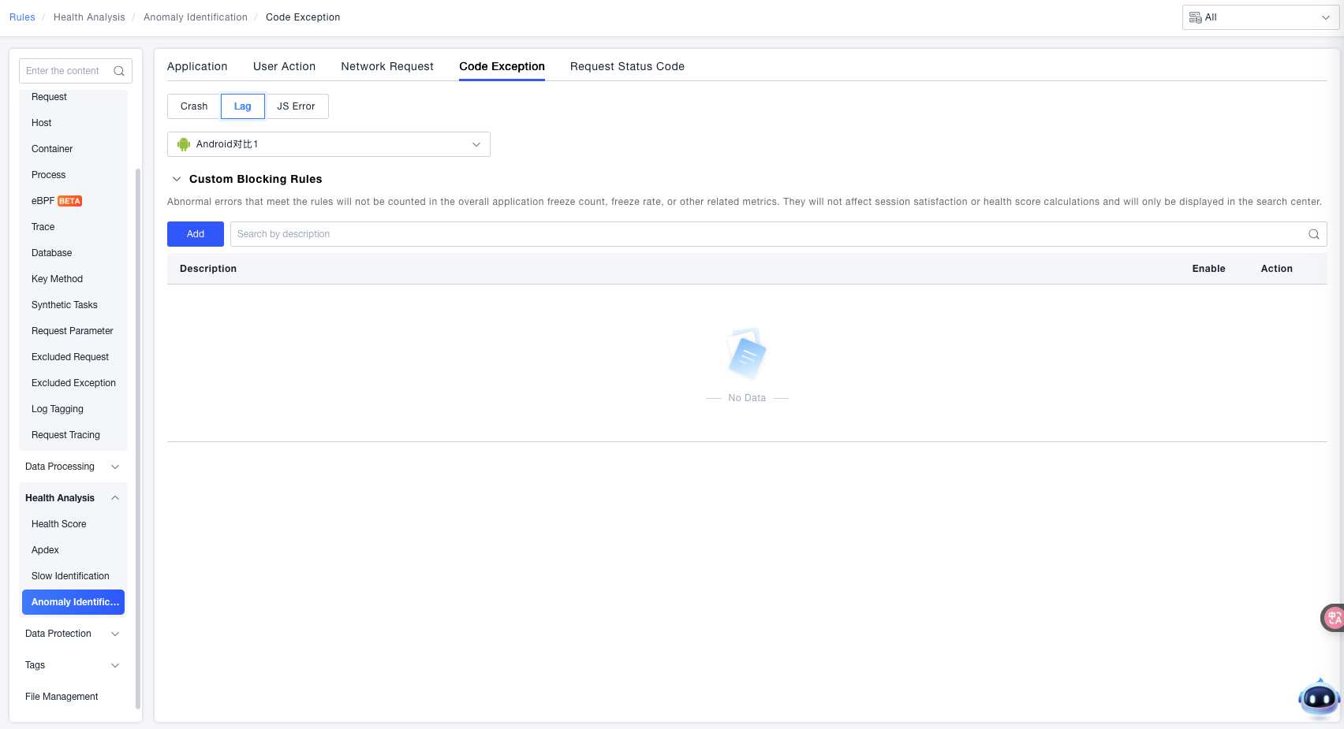Click the Android app icon in selector
Screen dimensions: 1344x729
[x=184, y=144]
